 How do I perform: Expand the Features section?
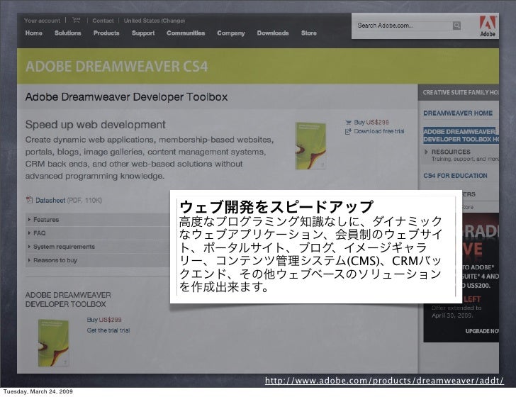pos(97,220)
